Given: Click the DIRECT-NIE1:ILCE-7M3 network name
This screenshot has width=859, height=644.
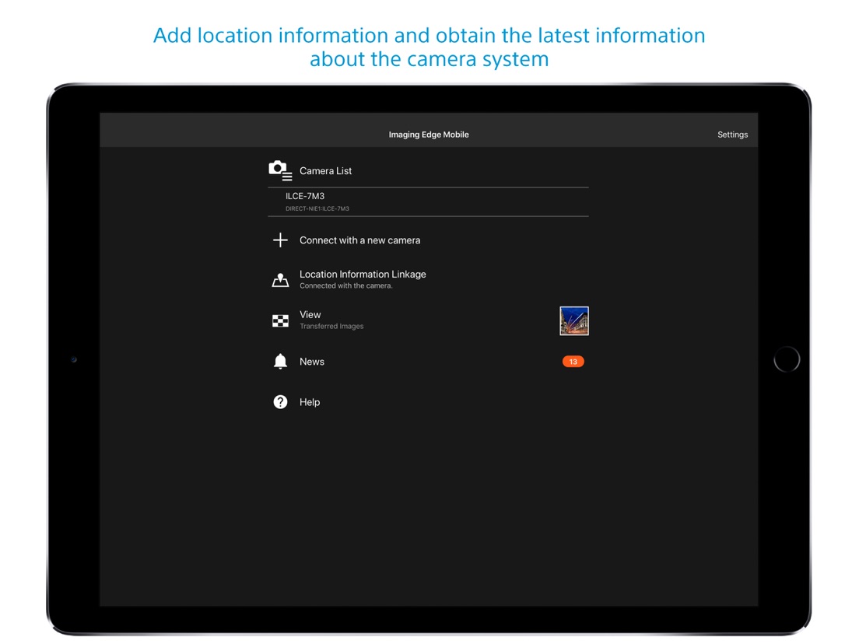Looking at the screenshot, I should point(317,208).
